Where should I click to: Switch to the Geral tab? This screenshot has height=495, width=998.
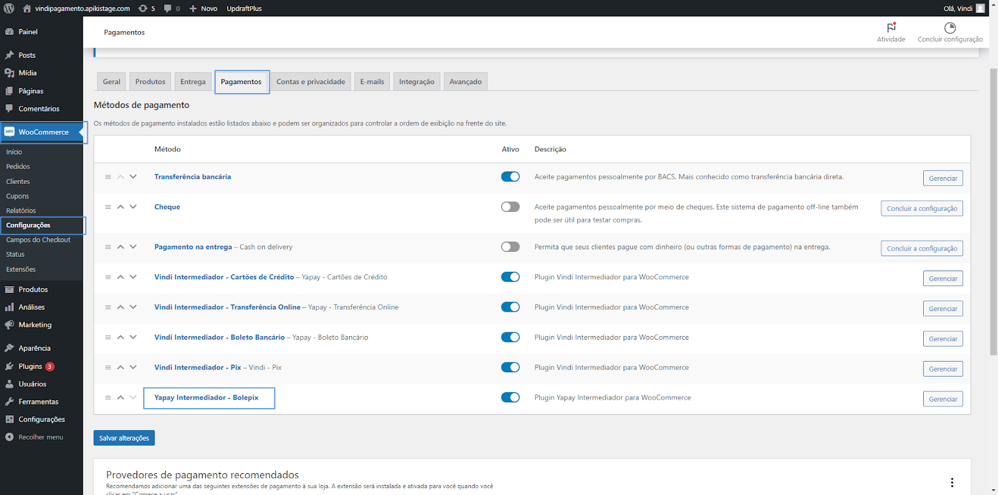(x=112, y=82)
